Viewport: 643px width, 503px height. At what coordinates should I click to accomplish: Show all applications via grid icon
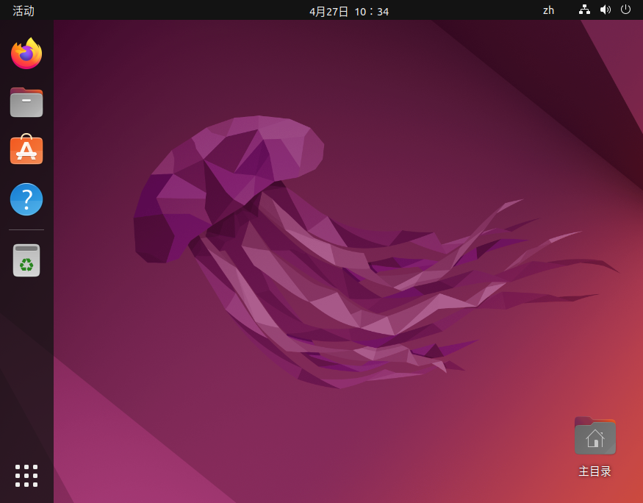coord(26,475)
